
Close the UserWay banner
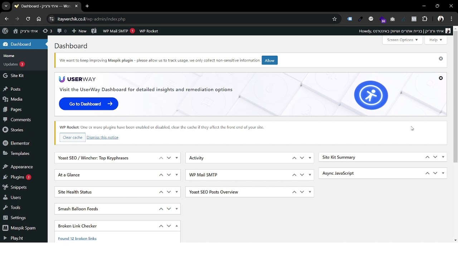(441, 78)
